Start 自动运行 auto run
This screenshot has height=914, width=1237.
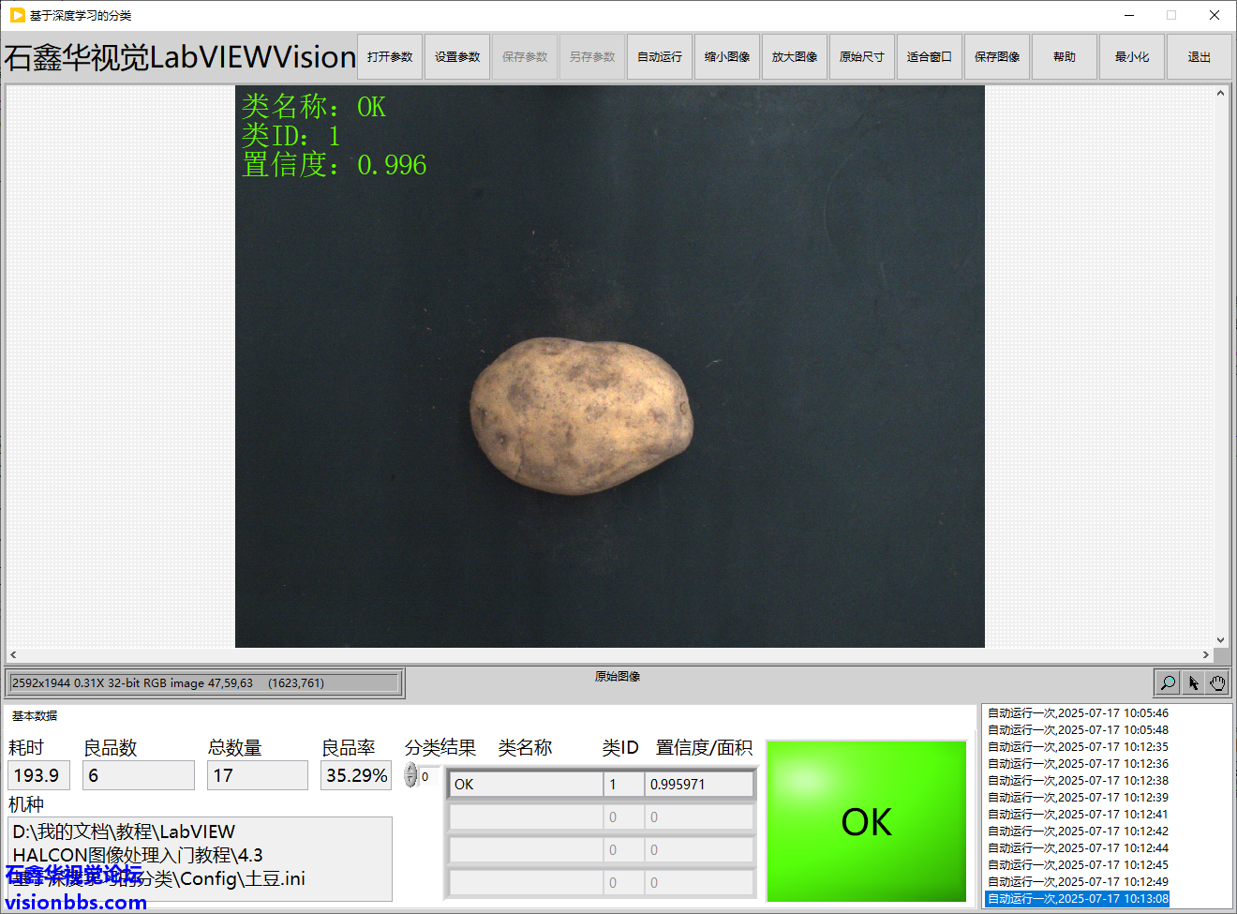tap(660, 57)
